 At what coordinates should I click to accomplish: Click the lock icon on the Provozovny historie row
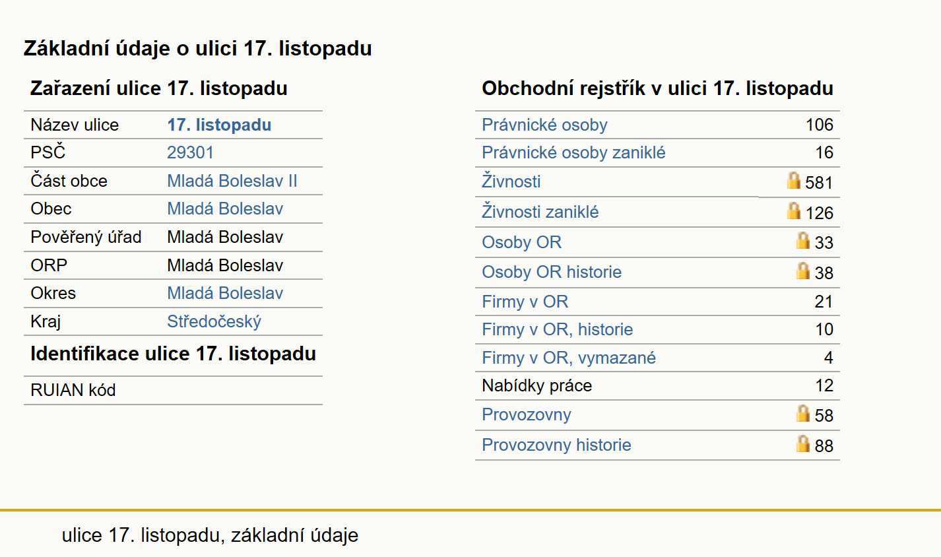point(803,443)
